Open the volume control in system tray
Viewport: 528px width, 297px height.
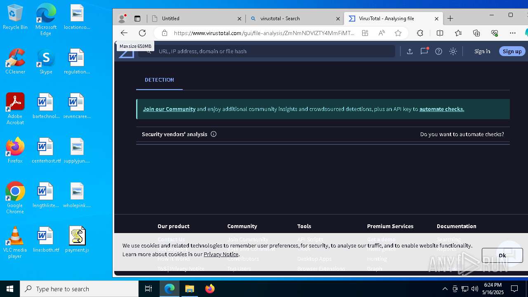(x=475, y=289)
